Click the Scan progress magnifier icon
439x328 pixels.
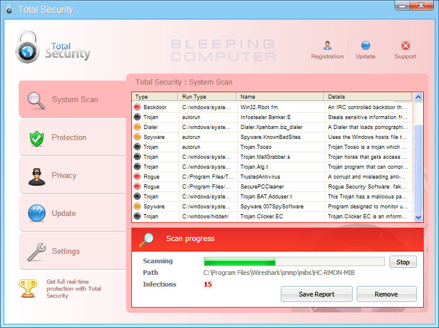click(147, 240)
